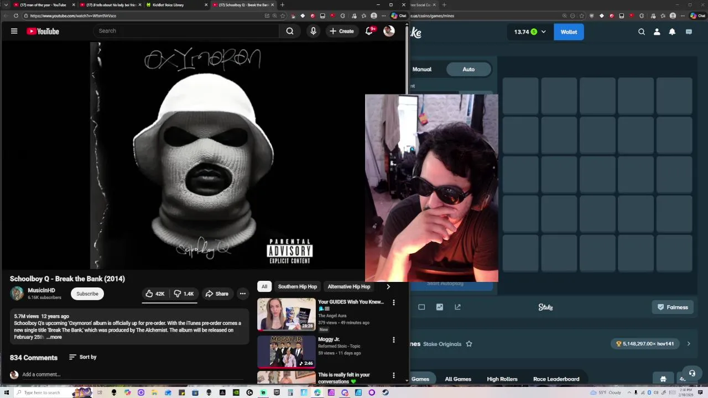Open the Stake Originals link

[x=442, y=344]
